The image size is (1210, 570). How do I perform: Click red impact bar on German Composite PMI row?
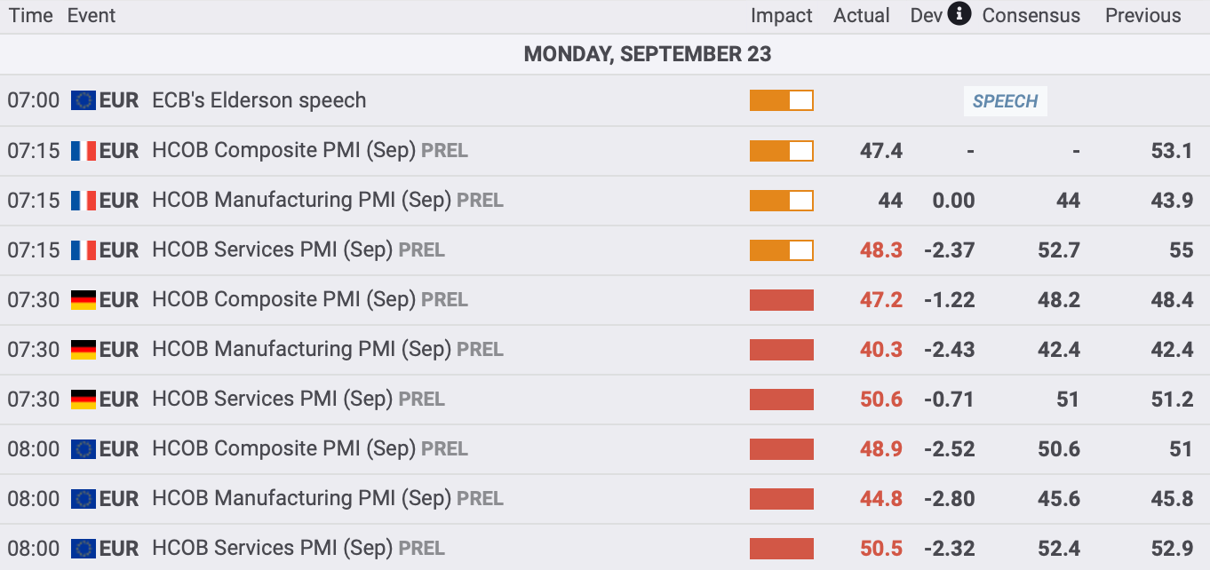[x=782, y=299]
